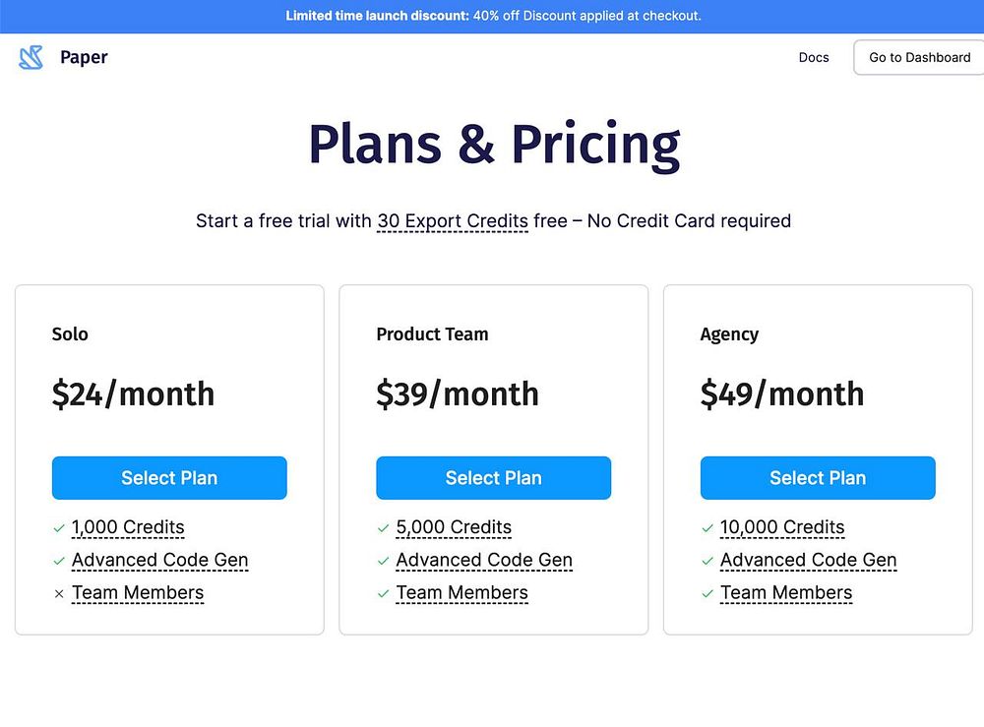The height and width of the screenshot is (727, 984).
Task: Click checkmark next to 5,000 Credits
Action: coord(384,528)
